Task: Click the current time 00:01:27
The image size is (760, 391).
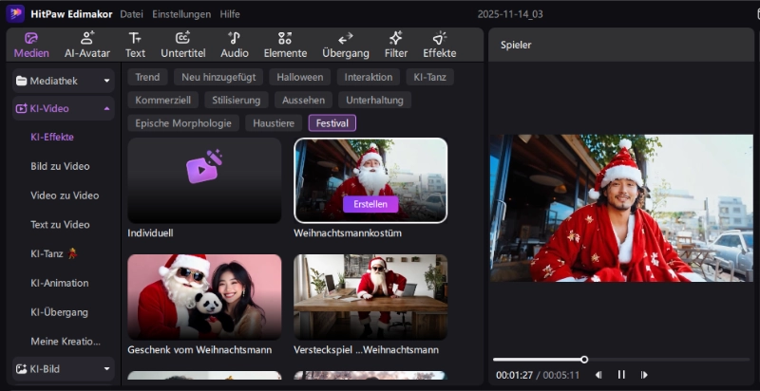Action: click(x=514, y=375)
